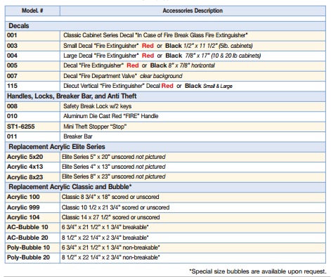331x277 pixels.
Task: Click the Model # column header
Action: point(32,11)
